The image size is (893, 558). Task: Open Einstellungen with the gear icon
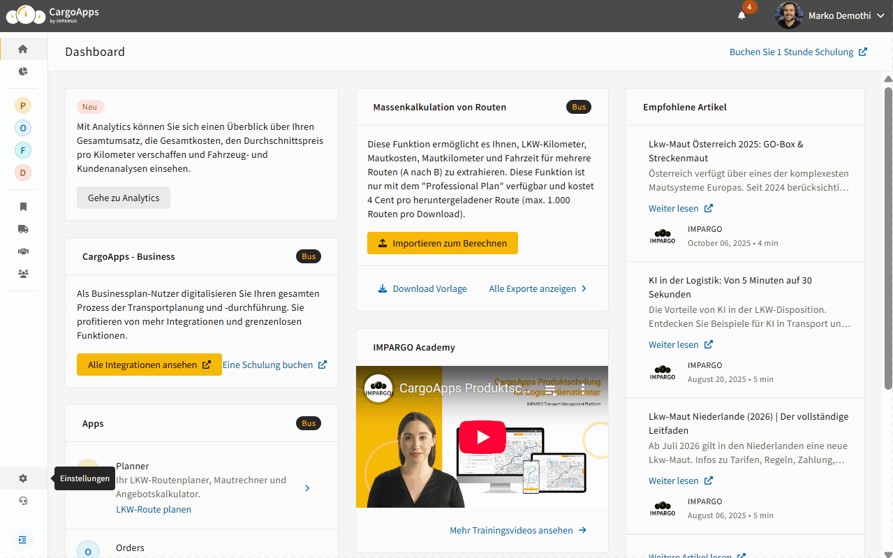coord(23,478)
